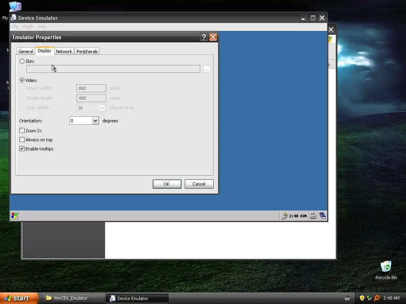Viewport: 406px width, 304px height.
Task: Click the Screen width field
Action: tap(91, 88)
